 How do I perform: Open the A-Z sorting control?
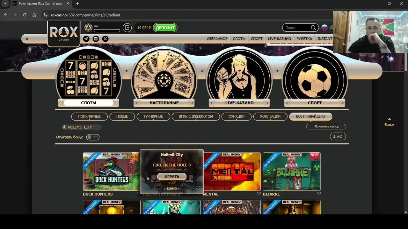pos(338,136)
